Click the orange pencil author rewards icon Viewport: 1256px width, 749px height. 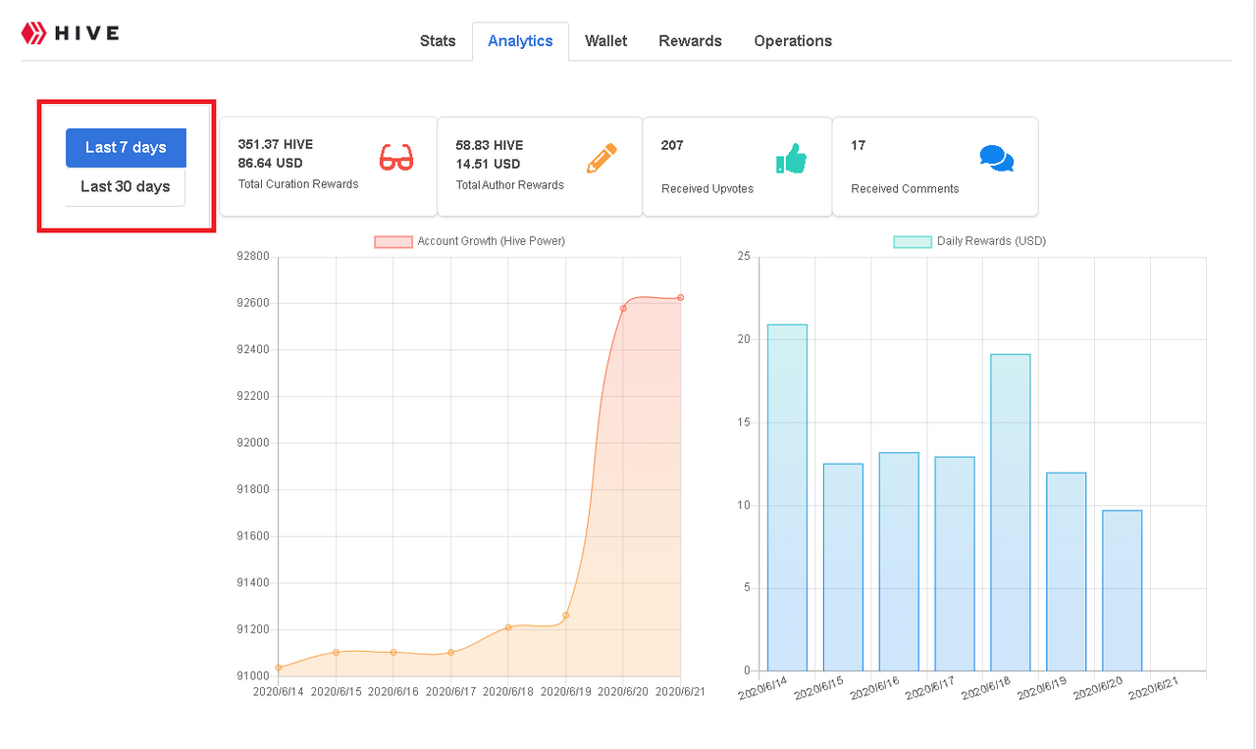(x=602, y=158)
